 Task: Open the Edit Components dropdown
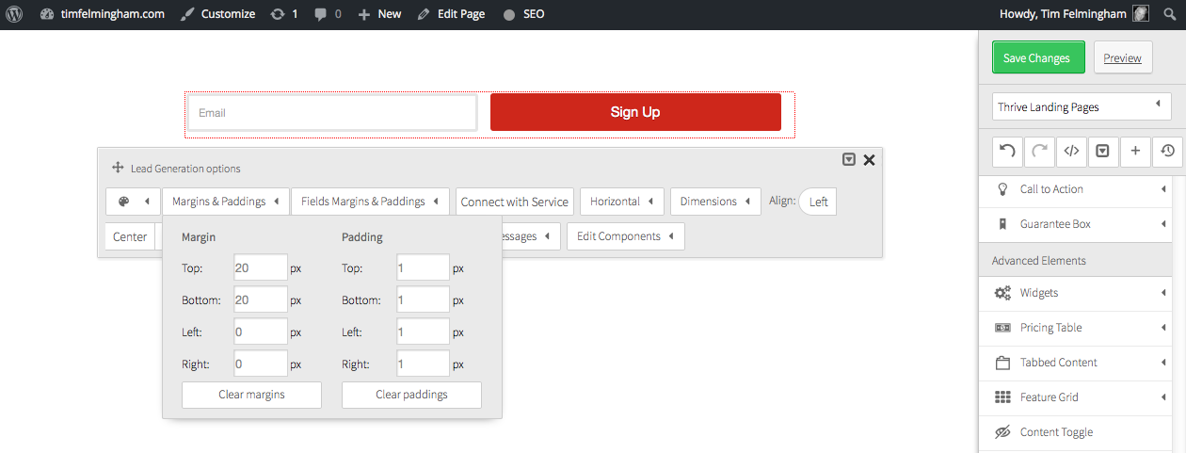[625, 236]
